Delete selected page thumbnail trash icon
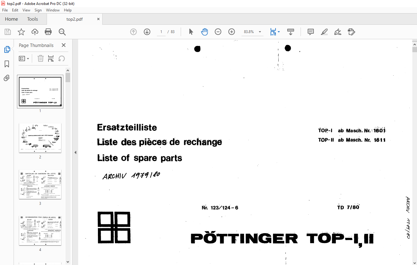417x265 pixels. pos(40,58)
